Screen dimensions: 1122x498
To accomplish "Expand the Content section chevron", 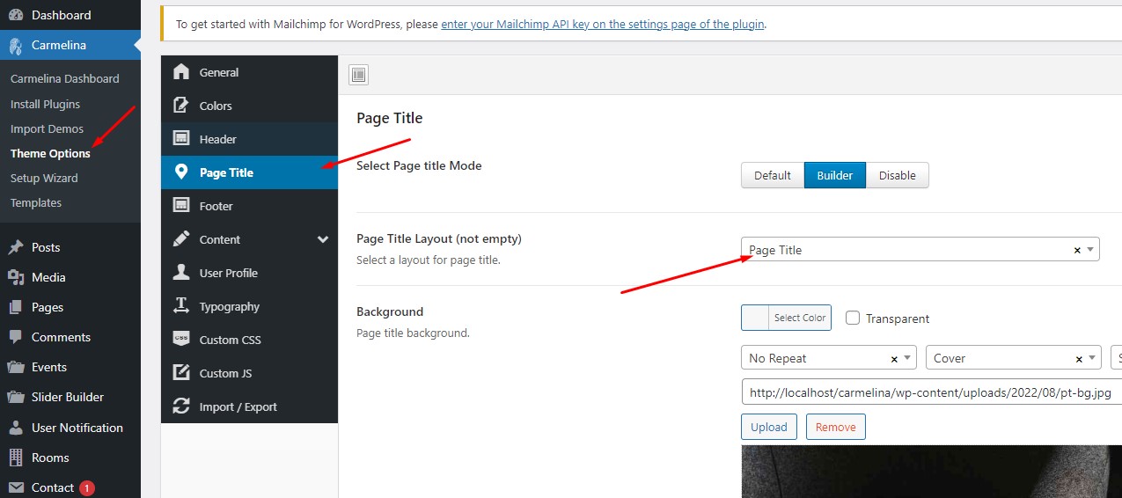I will point(323,239).
